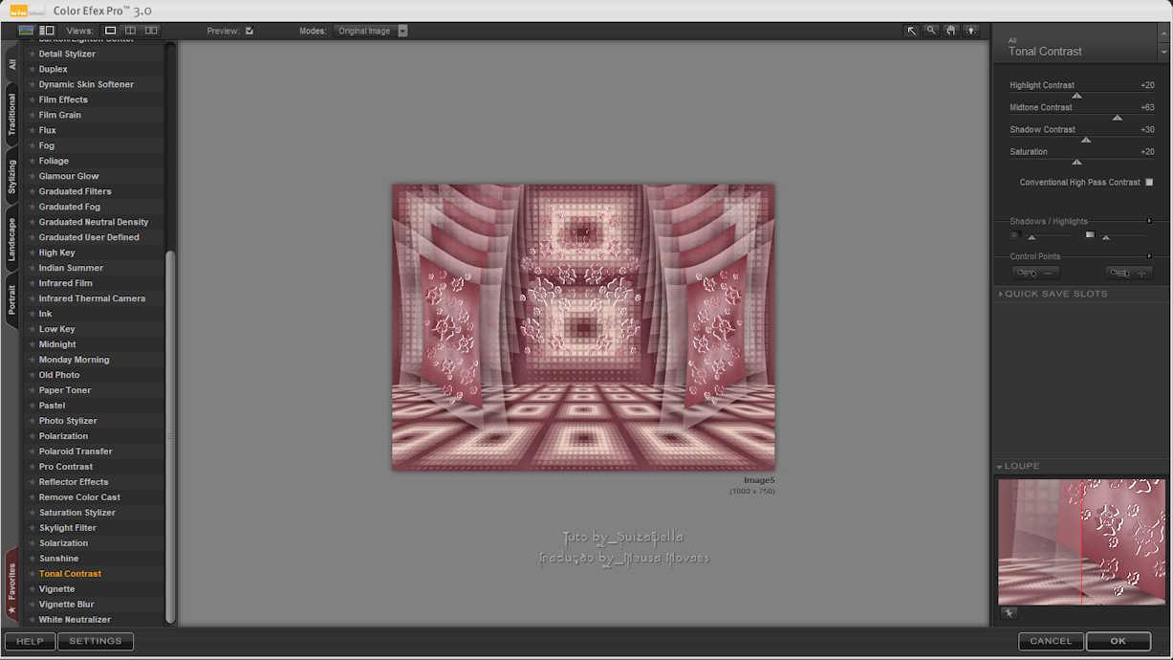Open the All filters tab
The width and height of the screenshot is (1173, 660).
11,64
